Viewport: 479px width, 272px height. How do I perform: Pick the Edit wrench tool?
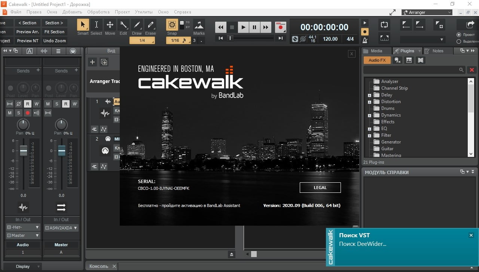click(123, 25)
